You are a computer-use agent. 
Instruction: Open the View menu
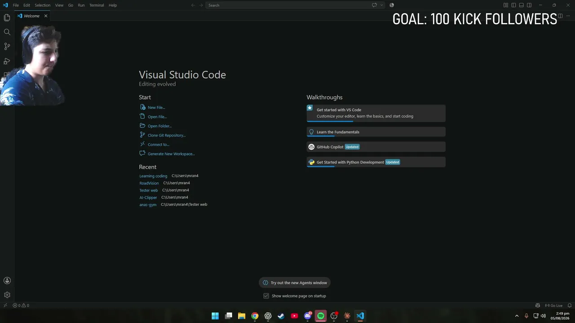tap(59, 5)
